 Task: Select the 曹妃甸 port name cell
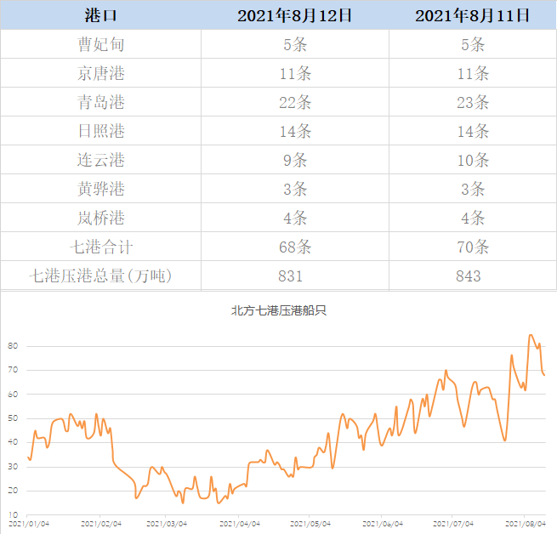(101, 45)
